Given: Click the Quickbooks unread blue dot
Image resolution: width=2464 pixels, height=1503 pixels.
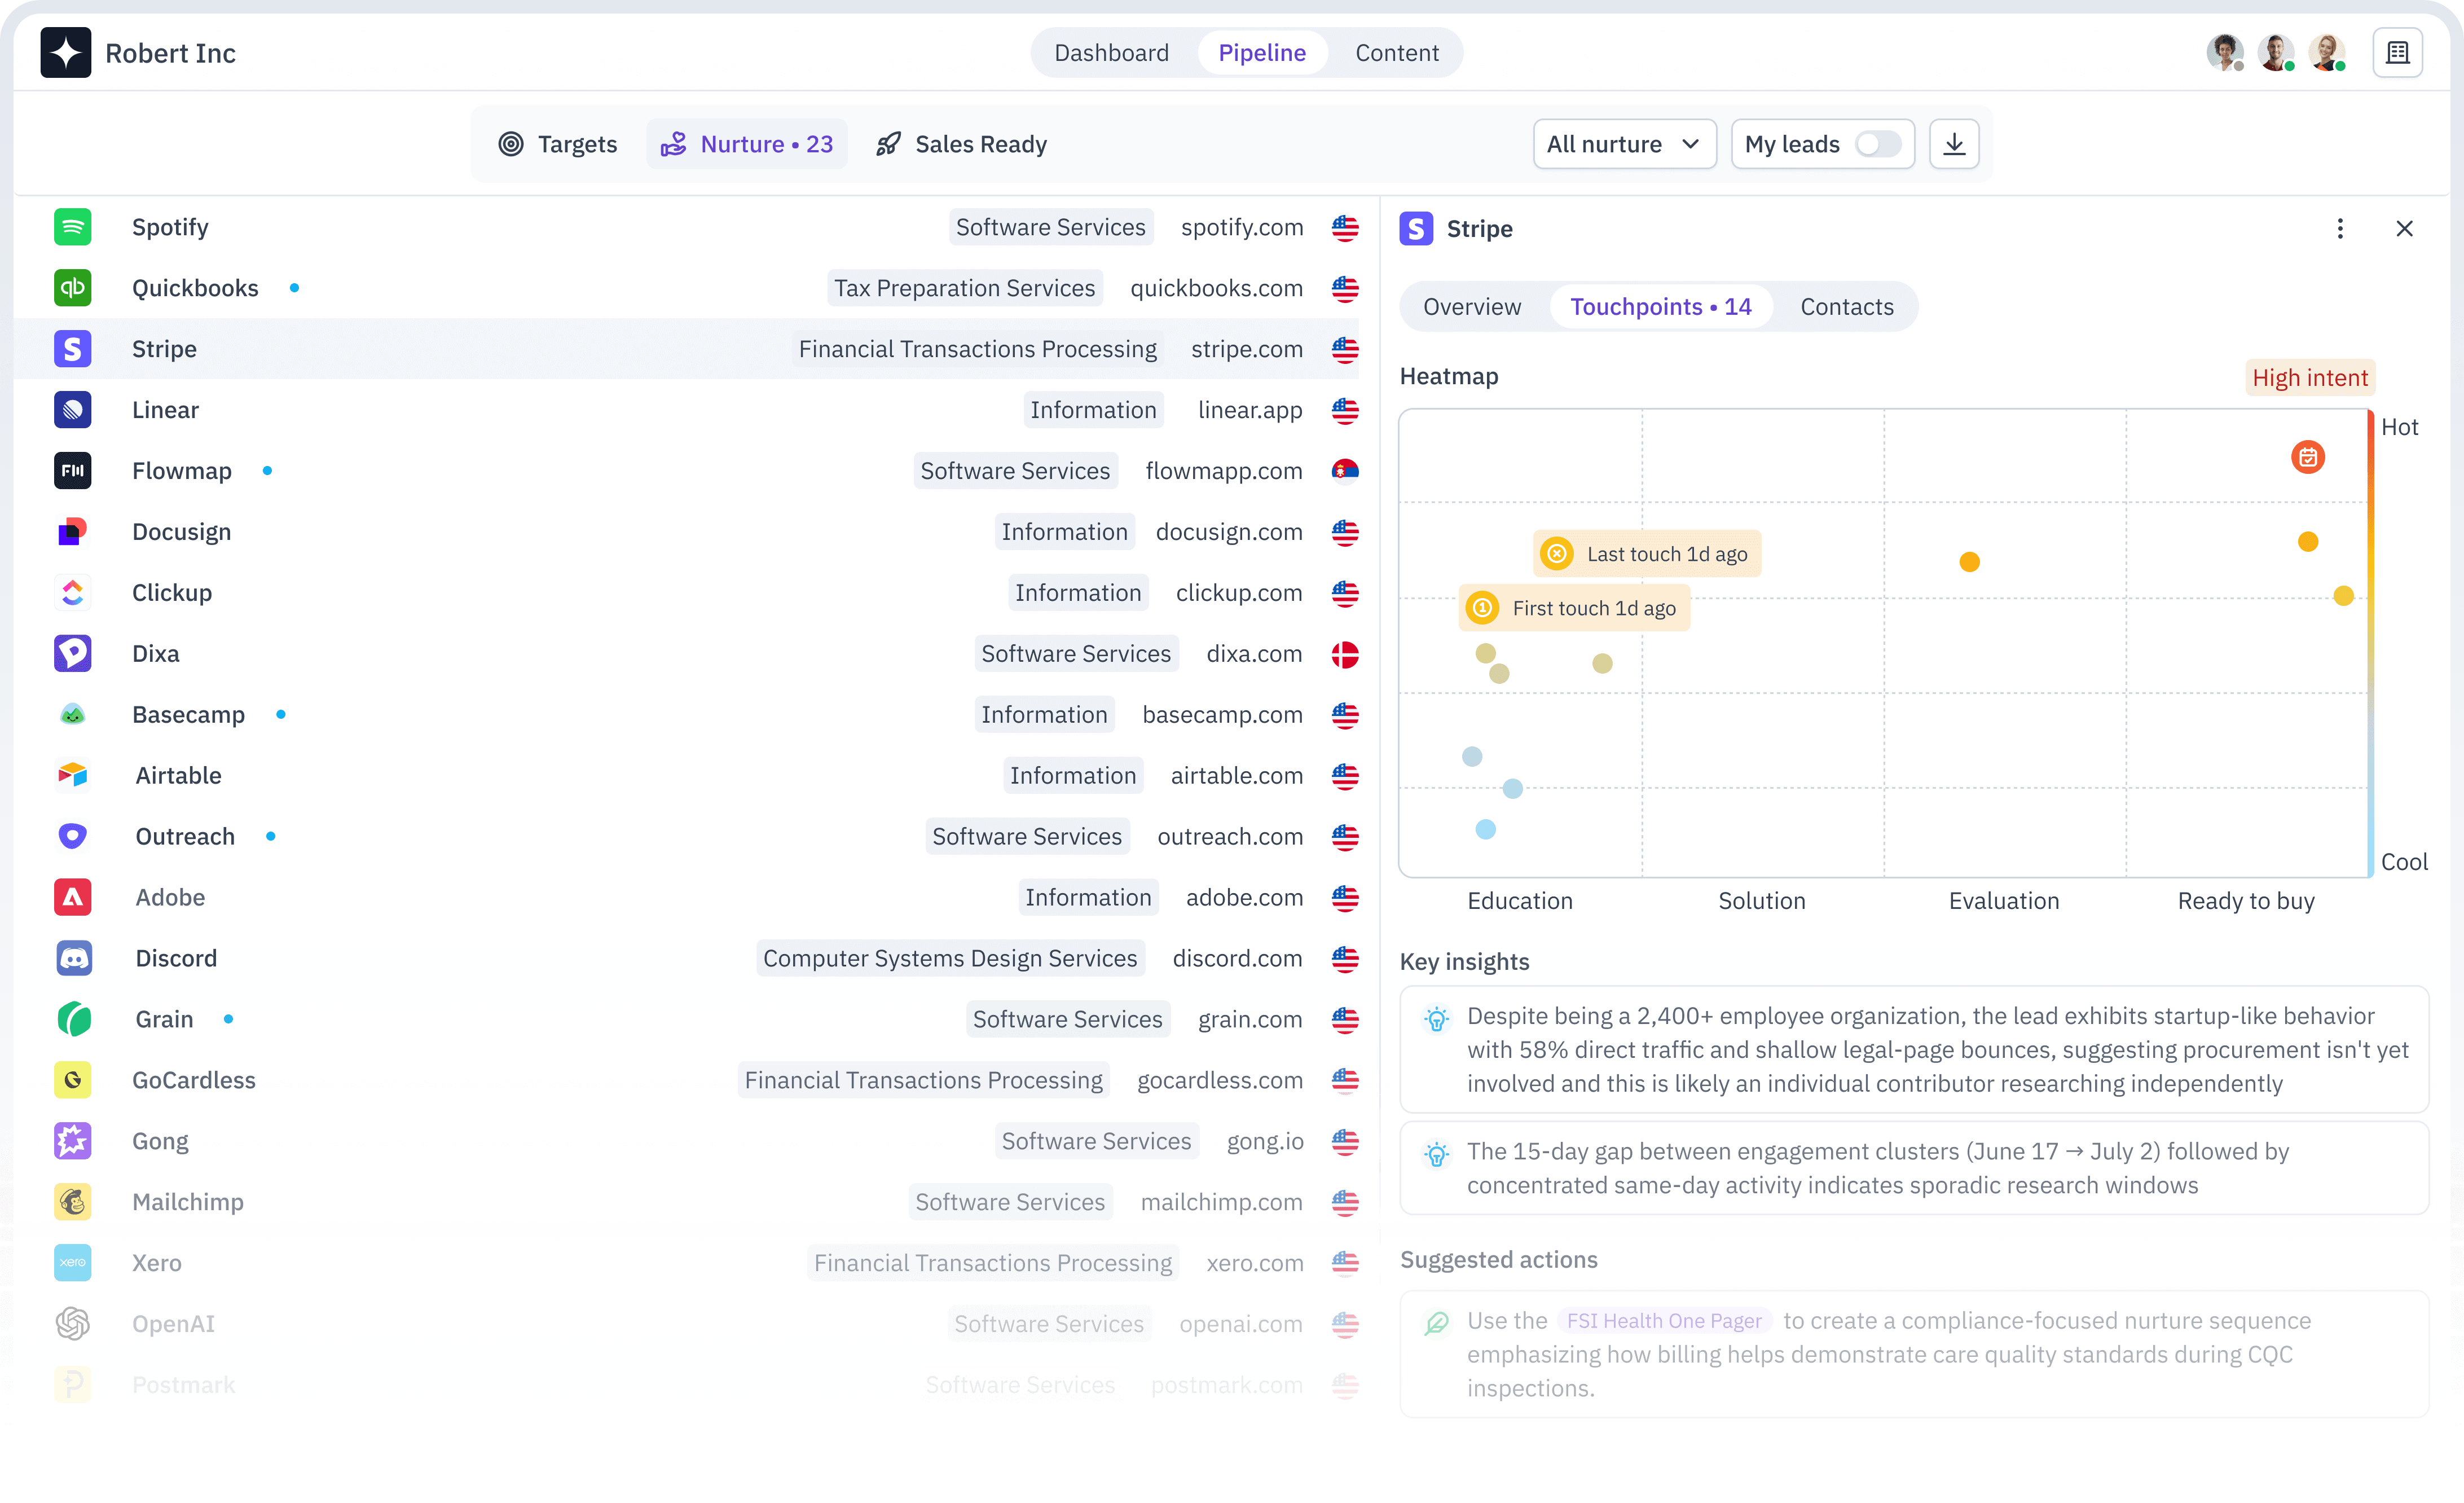Looking at the screenshot, I should pos(294,288).
